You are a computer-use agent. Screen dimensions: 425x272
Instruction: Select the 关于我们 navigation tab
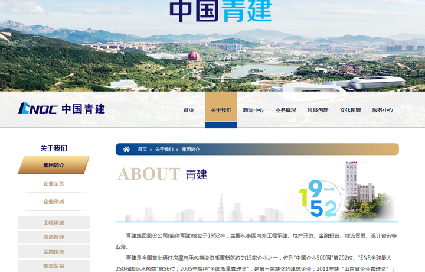click(221, 109)
